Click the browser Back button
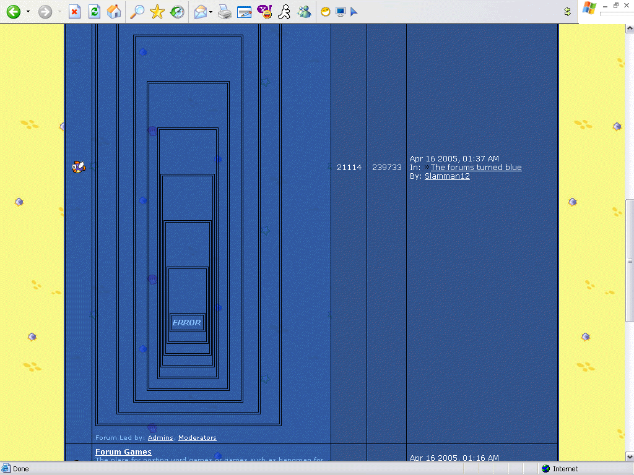Viewport: 634px width, 475px height. pyautogui.click(x=13, y=12)
